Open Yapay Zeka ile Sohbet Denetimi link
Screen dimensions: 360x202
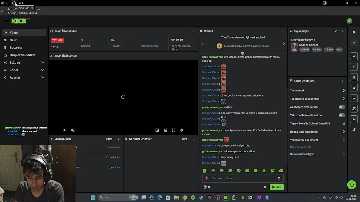[317, 123]
